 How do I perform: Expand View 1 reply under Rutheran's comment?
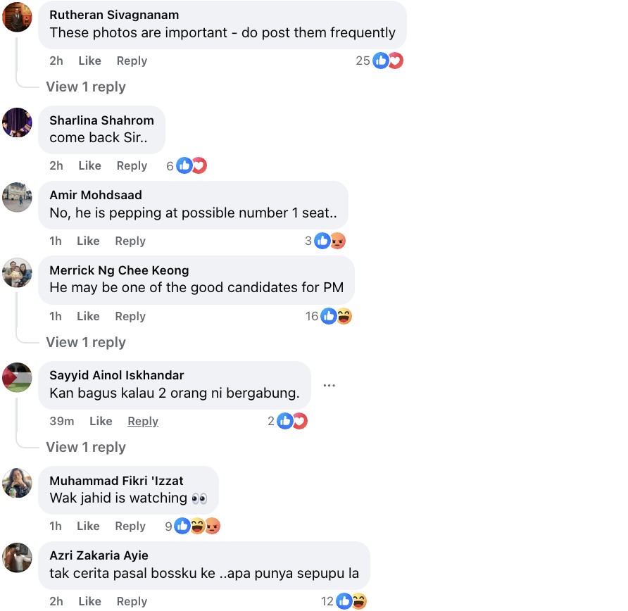86,87
